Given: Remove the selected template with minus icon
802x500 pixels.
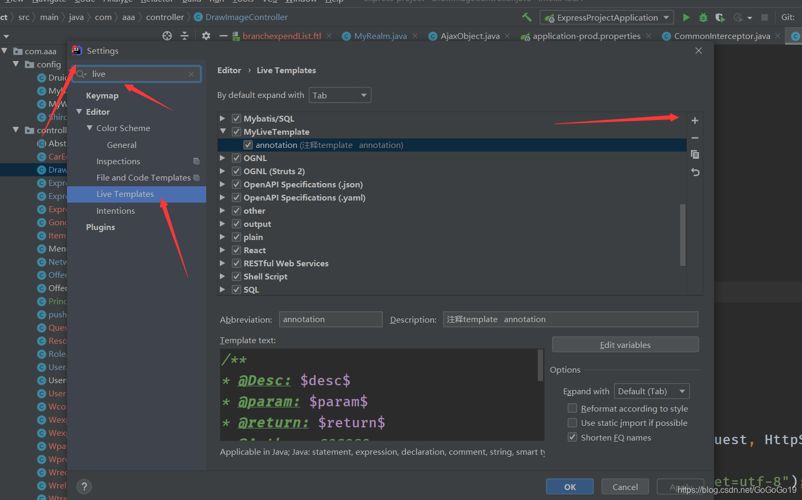Looking at the screenshot, I should click(x=695, y=138).
